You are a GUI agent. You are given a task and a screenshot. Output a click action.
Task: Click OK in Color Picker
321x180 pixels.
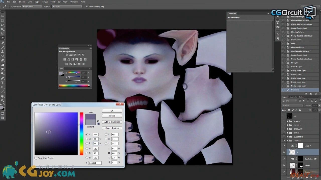tap(112, 111)
